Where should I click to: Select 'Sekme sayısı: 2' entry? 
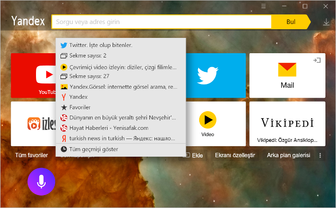pyautogui.click(x=120, y=56)
